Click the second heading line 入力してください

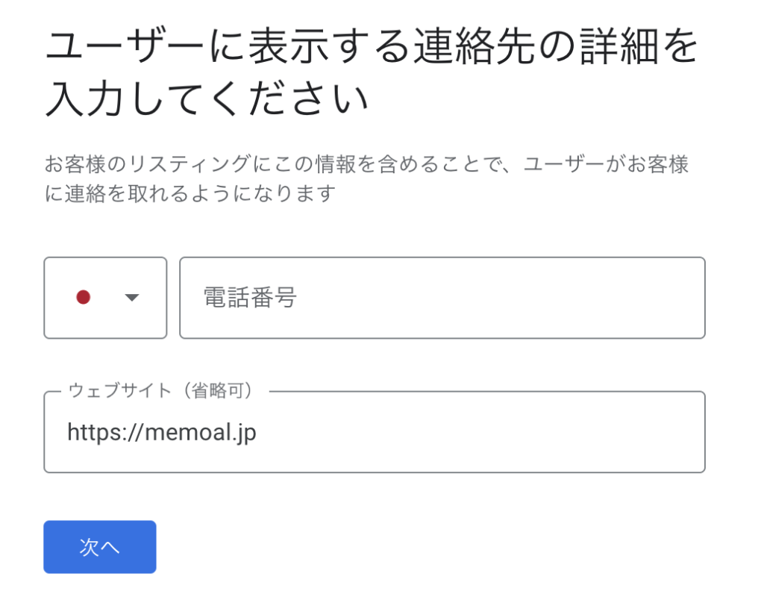point(206,99)
